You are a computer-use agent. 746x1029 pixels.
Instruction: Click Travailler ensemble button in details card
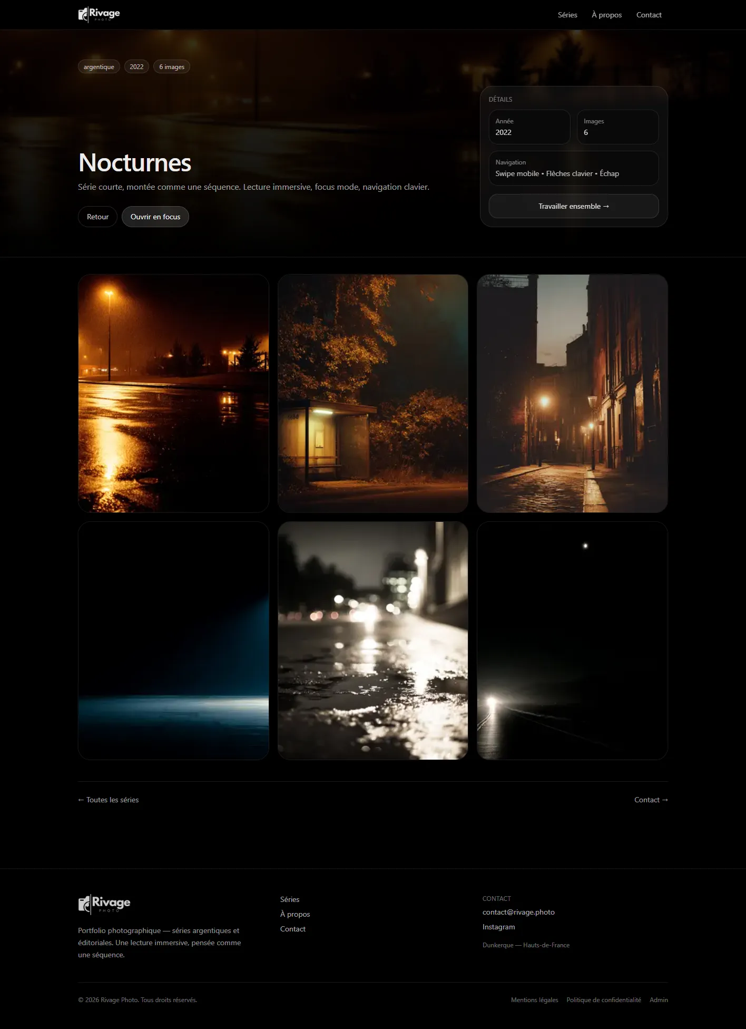coord(573,206)
